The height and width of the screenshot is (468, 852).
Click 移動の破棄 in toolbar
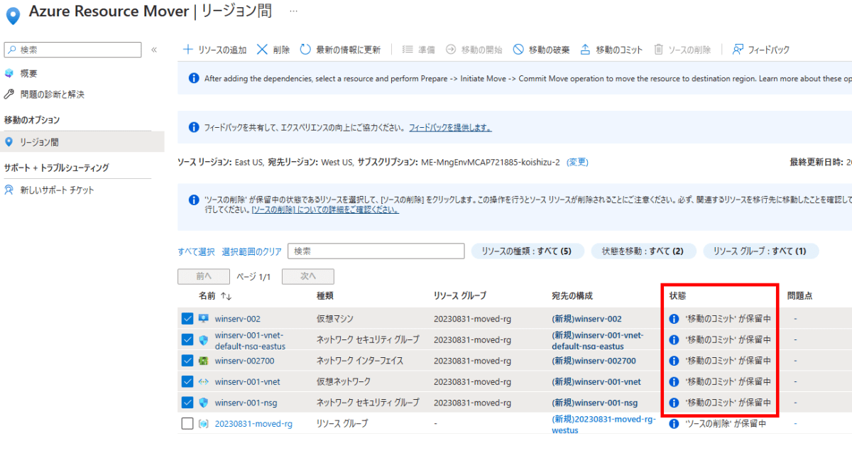[541, 50]
